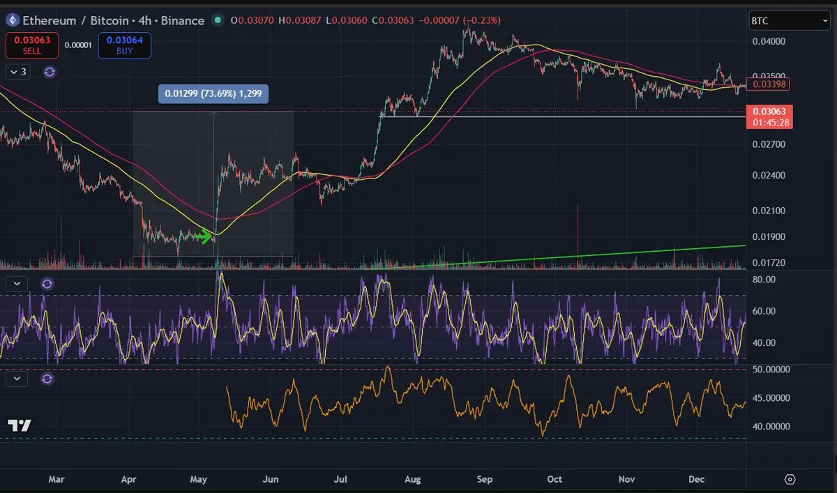The width and height of the screenshot is (837, 493).
Task: Click the 50.00000 lower pane axis label
Action: [770, 370]
